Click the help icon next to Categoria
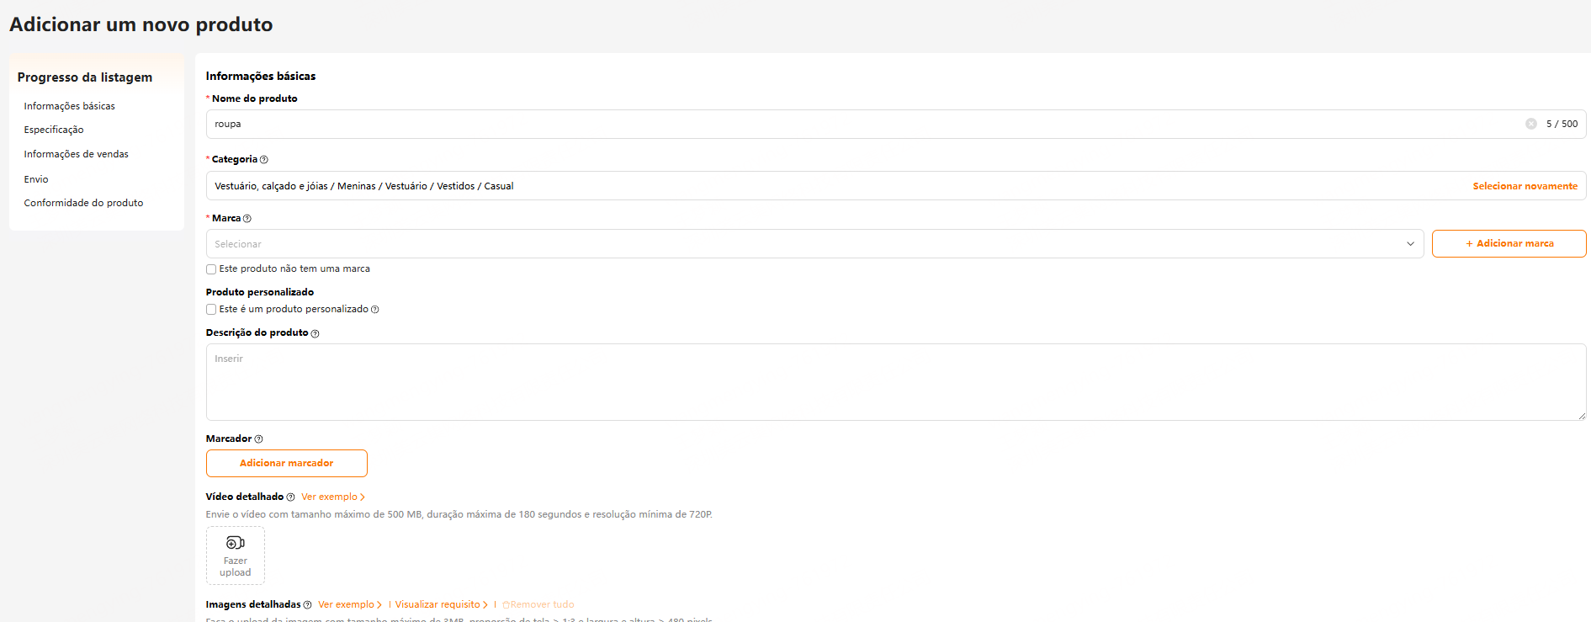The width and height of the screenshot is (1591, 622). coord(264,160)
